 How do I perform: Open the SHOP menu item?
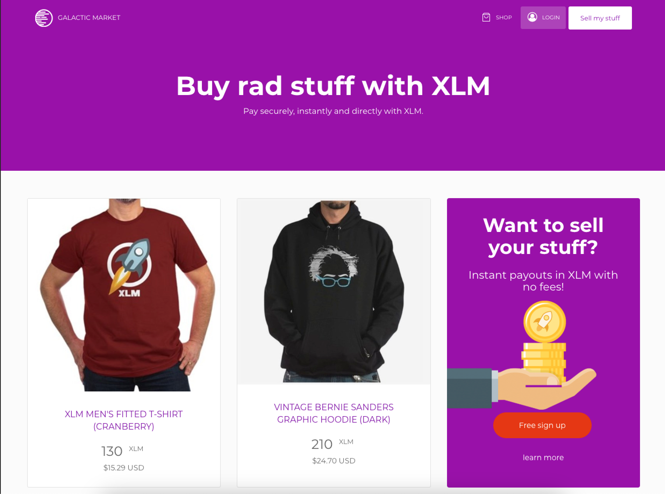pyautogui.click(x=504, y=18)
